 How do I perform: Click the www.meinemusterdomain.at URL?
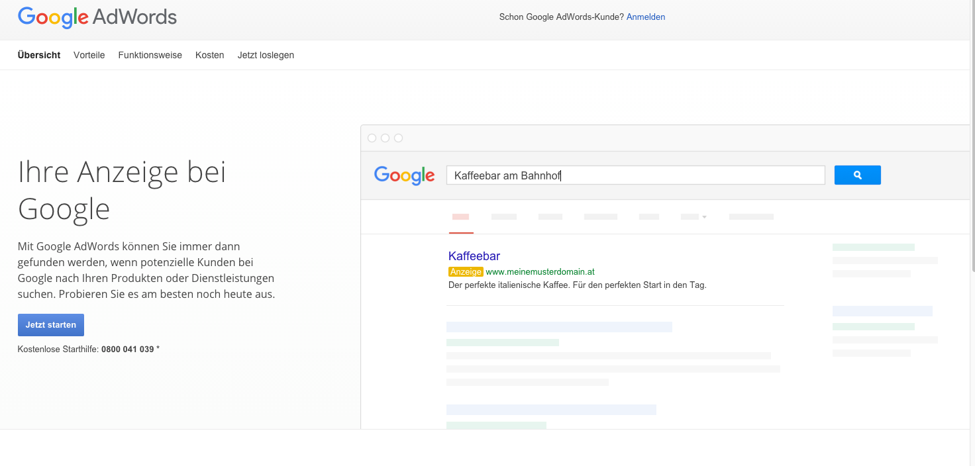pyautogui.click(x=540, y=271)
